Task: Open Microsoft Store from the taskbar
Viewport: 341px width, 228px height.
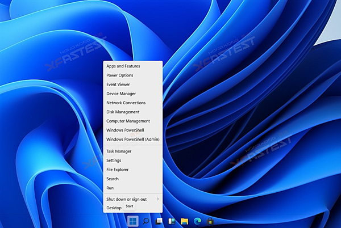Action: click(211, 221)
